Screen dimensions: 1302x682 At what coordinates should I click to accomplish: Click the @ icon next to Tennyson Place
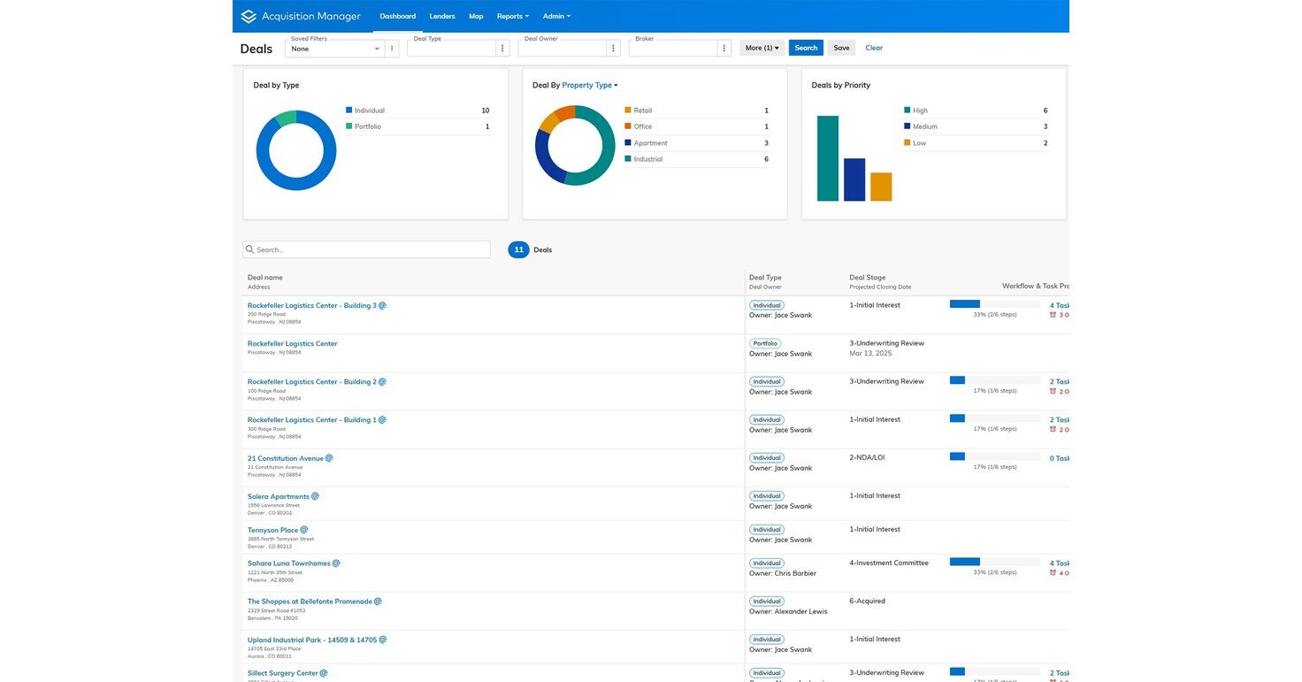tap(304, 530)
